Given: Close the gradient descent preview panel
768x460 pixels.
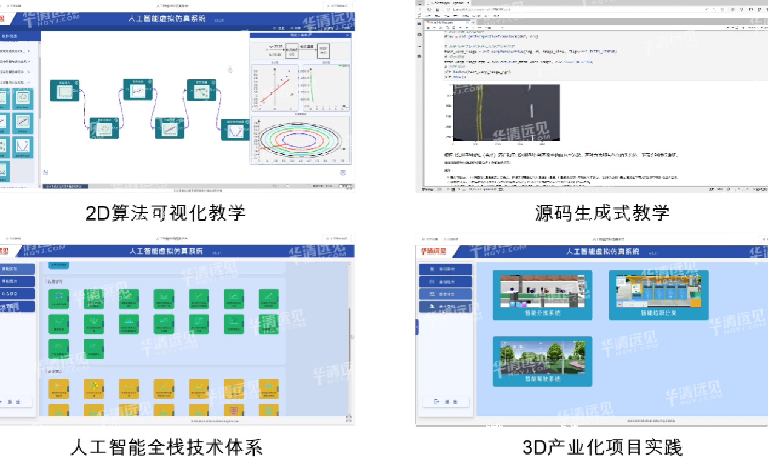Looking at the screenshot, I should (x=347, y=35).
